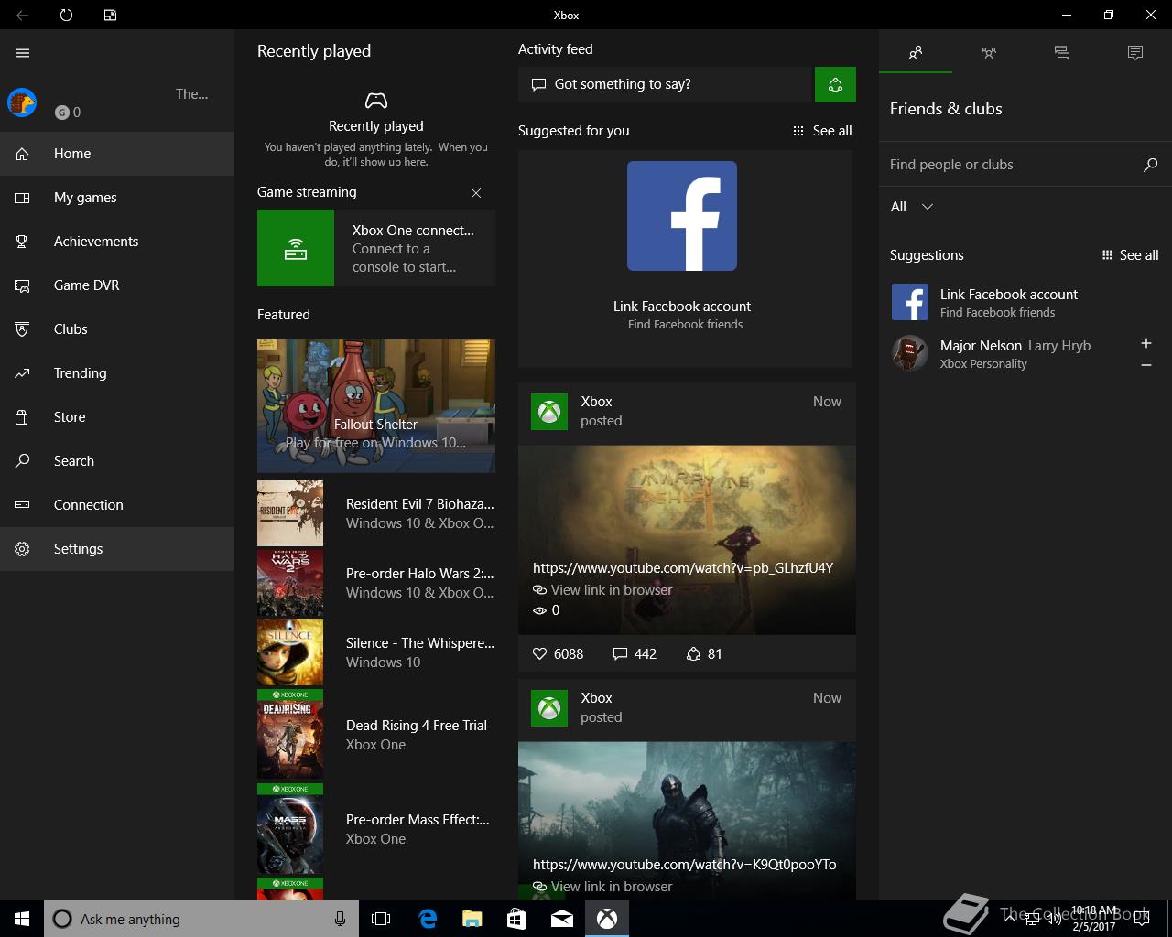Viewport: 1172px width, 937px height.
Task: Open Trending page
Action: [x=117, y=373]
